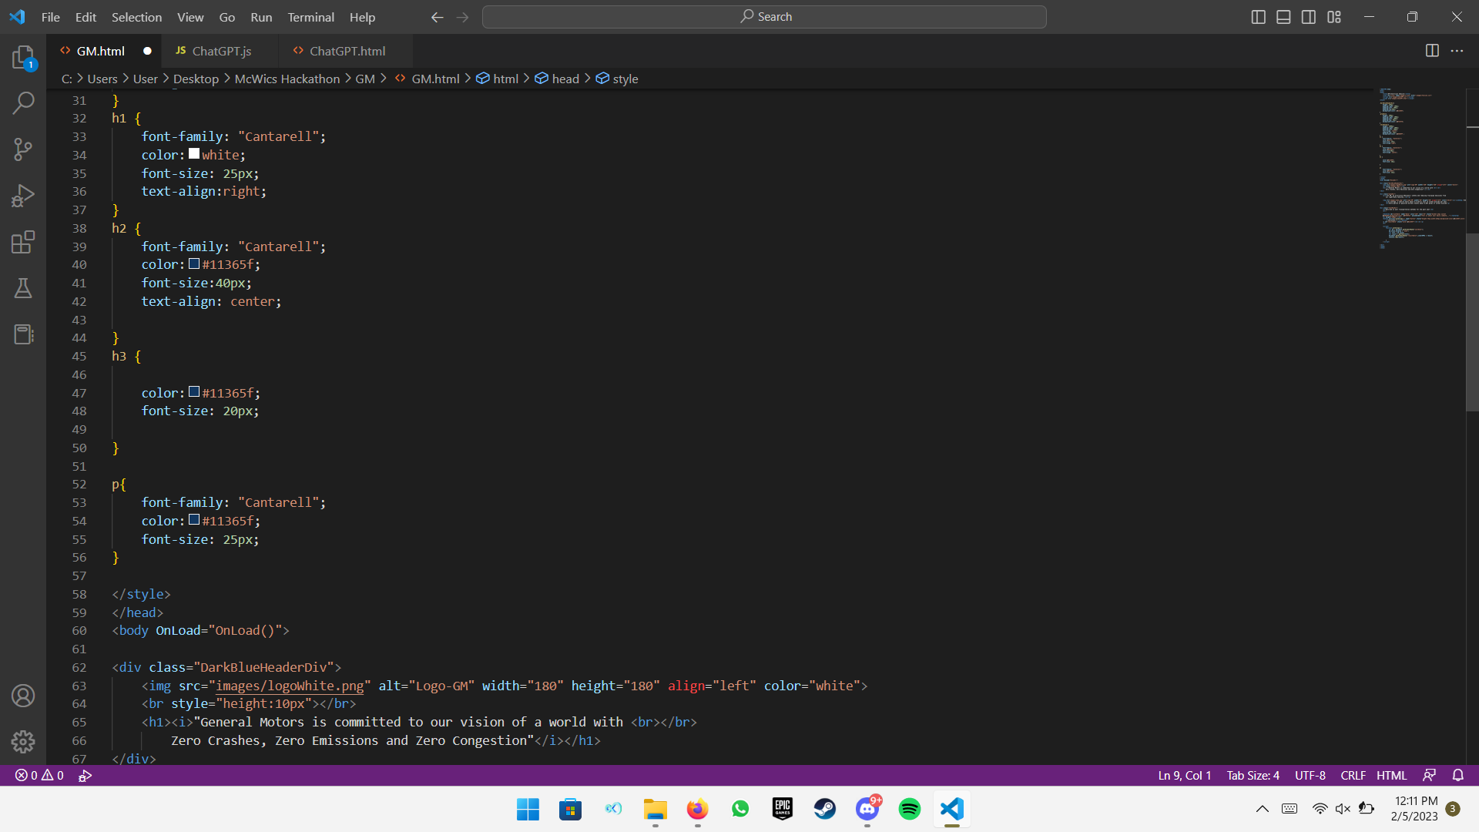
Task: Switch to the ChatGPT.js tab
Action: (x=221, y=51)
